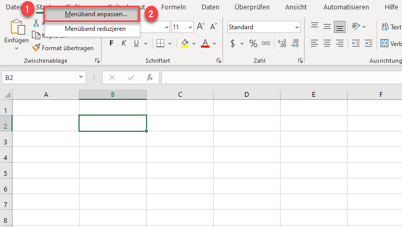Toggle bottom align icon
This screenshot has width=402, height=227.
tap(339, 27)
